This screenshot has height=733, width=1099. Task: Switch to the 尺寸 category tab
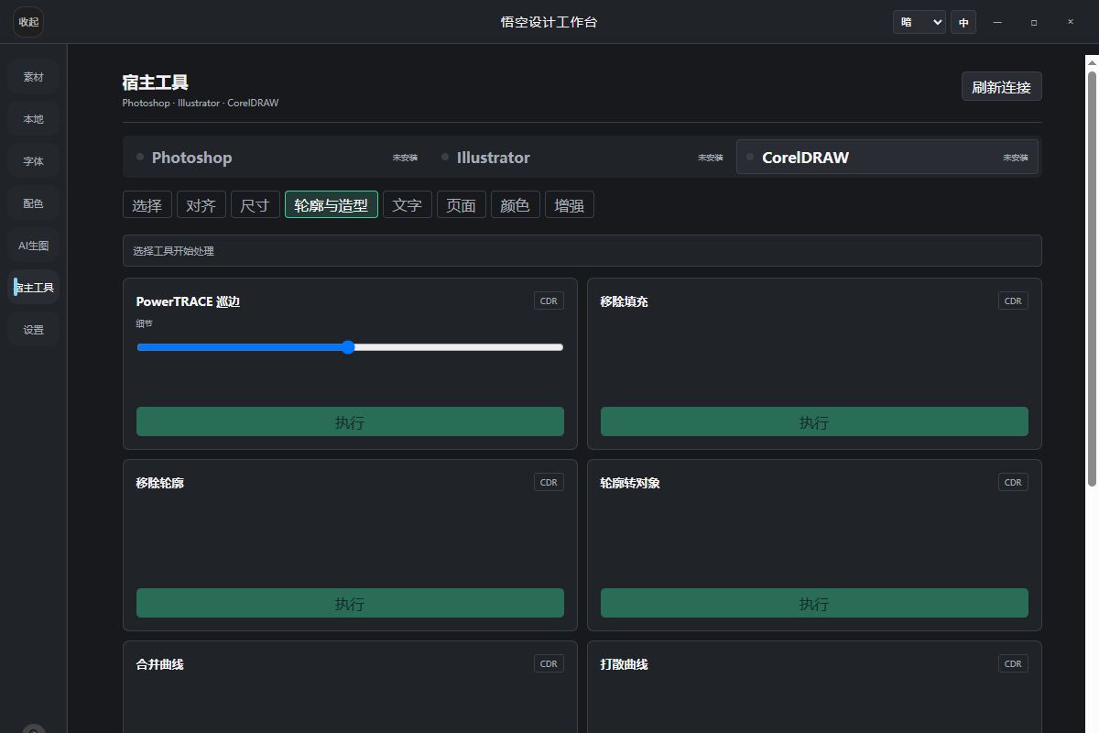click(x=255, y=205)
